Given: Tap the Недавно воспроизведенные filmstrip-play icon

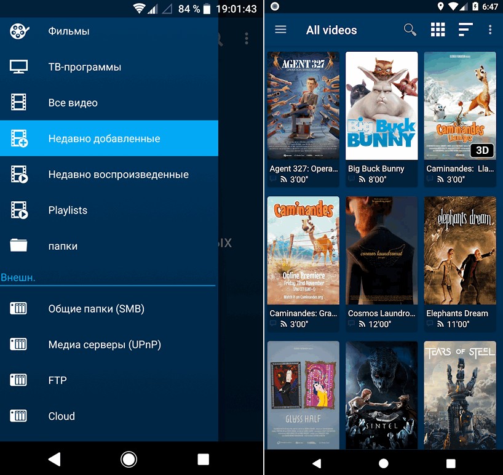Looking at the screenshot, I should point(19,174).
